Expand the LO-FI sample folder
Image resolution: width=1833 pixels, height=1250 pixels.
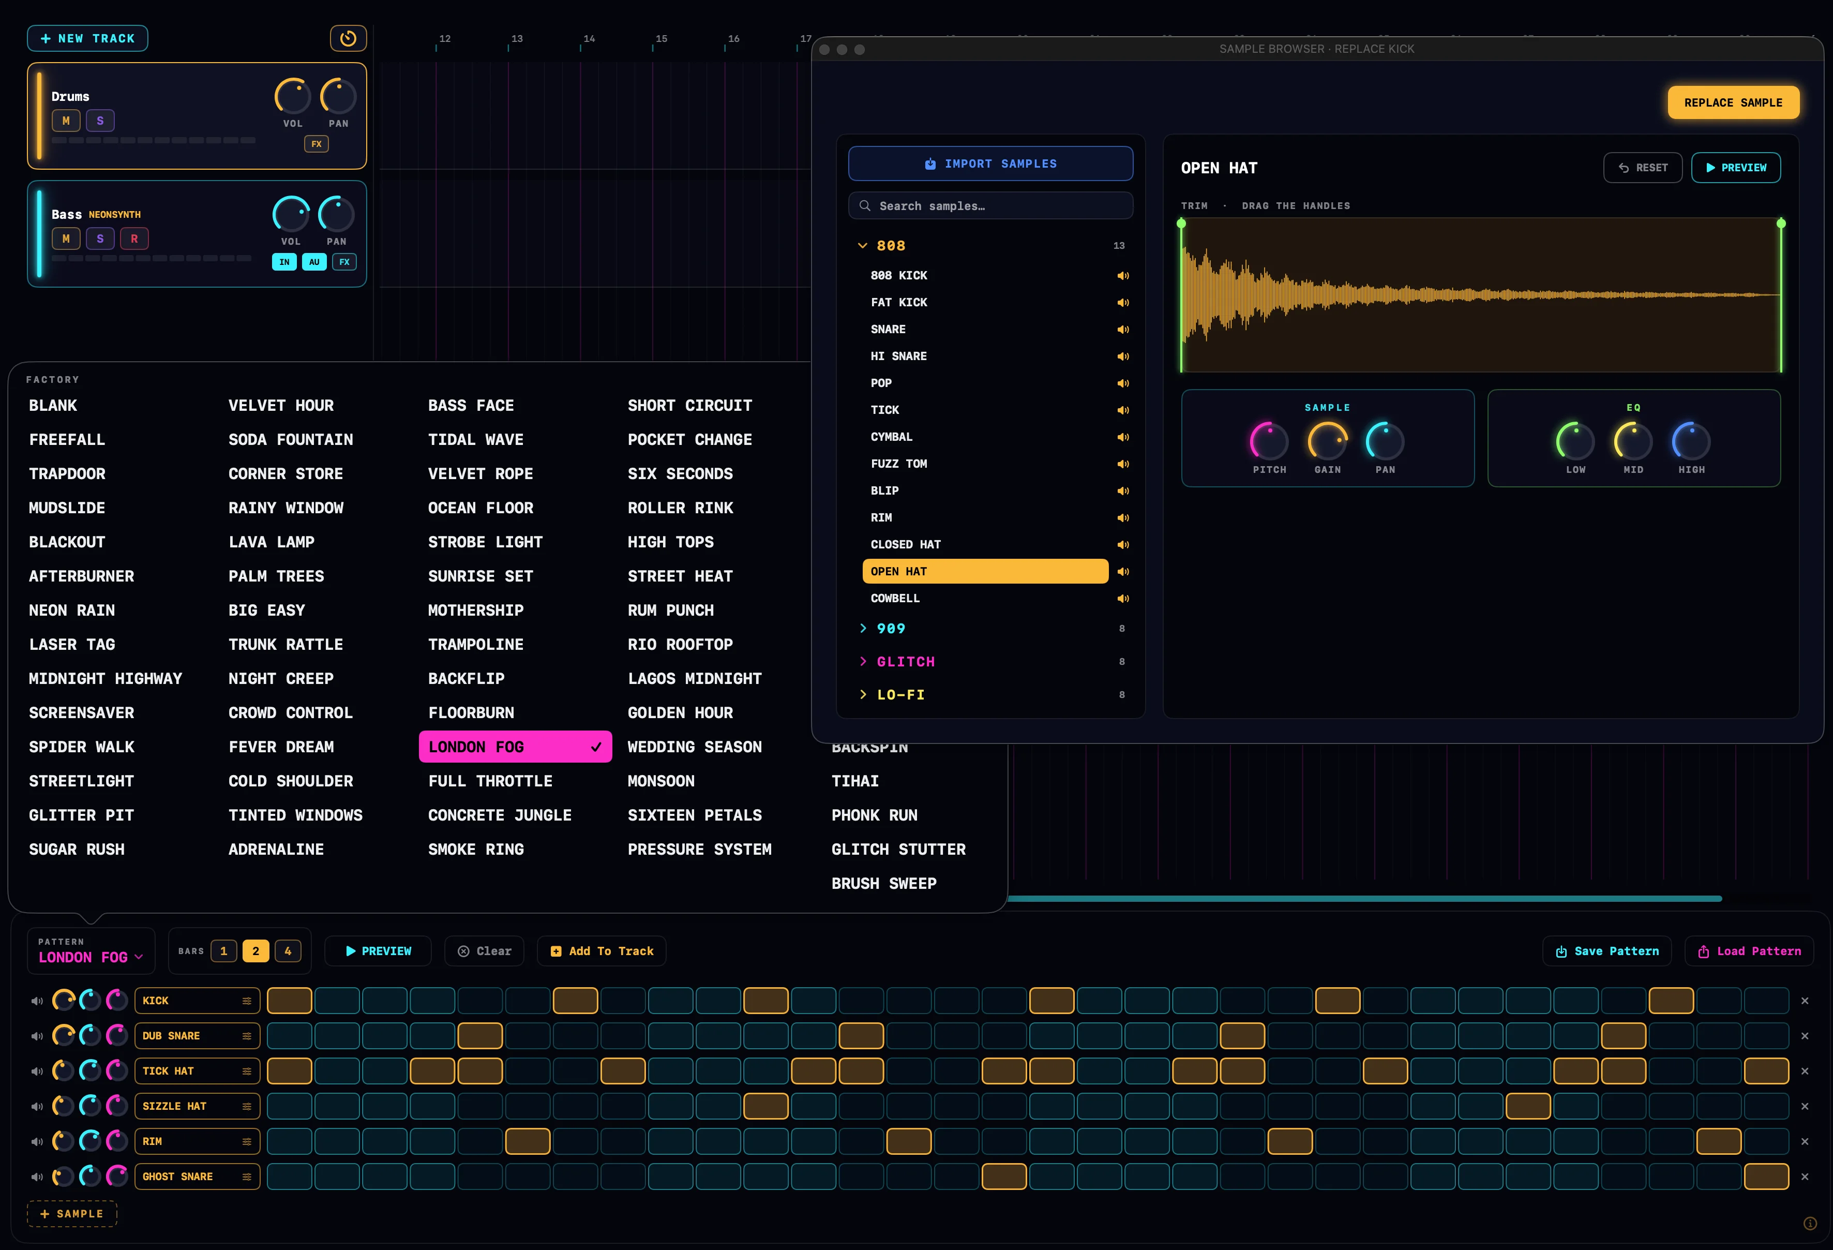tap(862, 694)
